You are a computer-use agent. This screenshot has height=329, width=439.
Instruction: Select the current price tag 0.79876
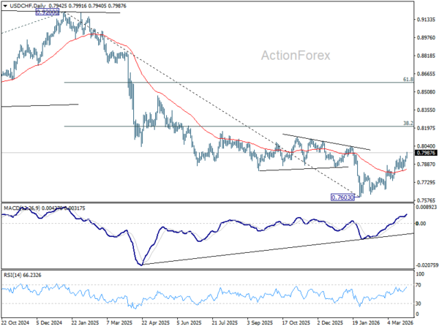tap(426, 153)
